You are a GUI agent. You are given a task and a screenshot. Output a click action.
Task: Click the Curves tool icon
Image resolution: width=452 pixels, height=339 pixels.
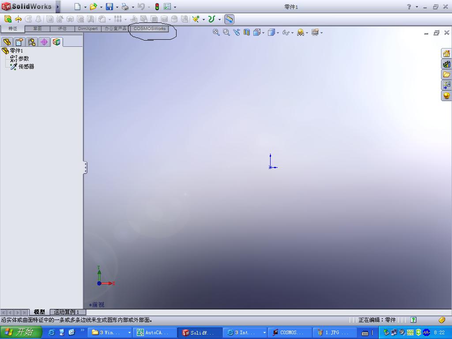(x=211, y=19)
